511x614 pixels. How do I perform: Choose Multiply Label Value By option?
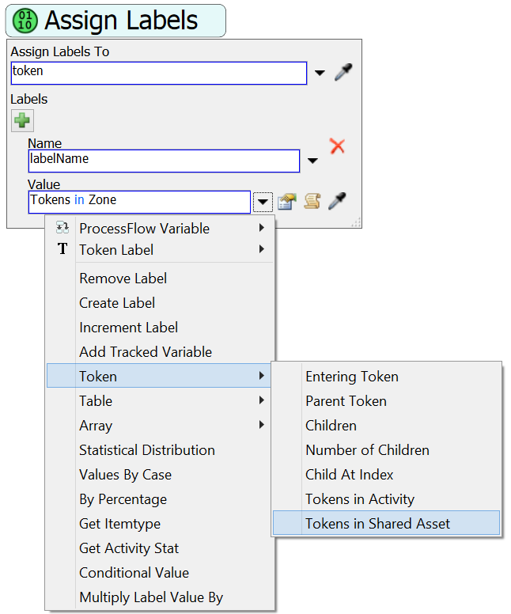click(x=151, y=597)
